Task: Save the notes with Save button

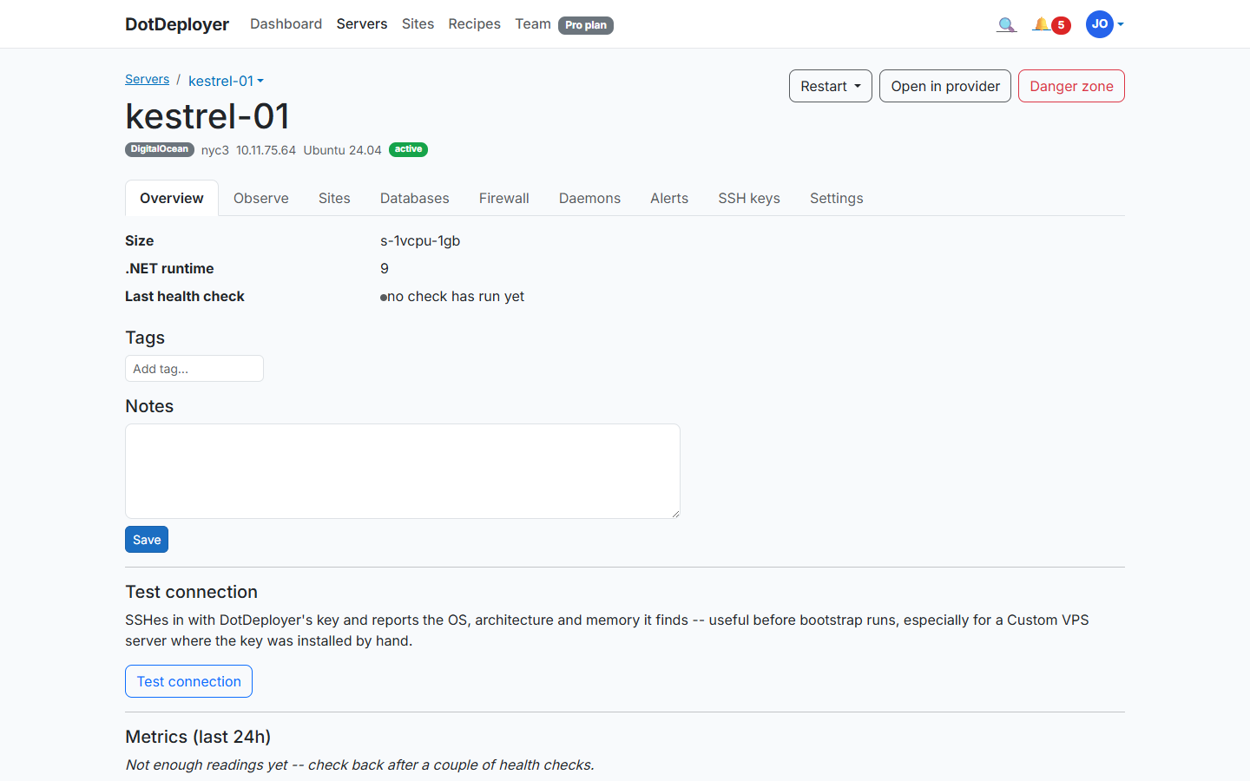Action: tap(147, 540)
